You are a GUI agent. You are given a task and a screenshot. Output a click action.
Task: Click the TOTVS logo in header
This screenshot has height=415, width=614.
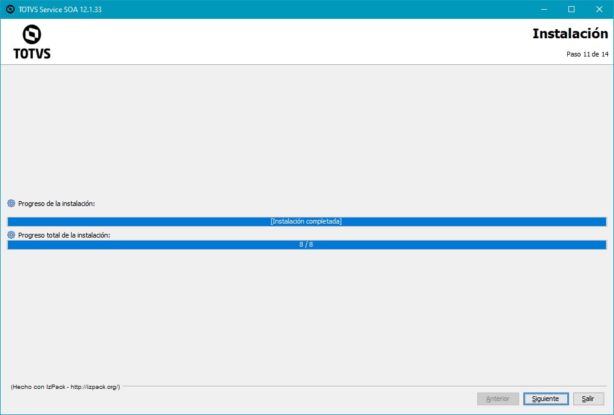pyautogui.click(x=32, y=41)
